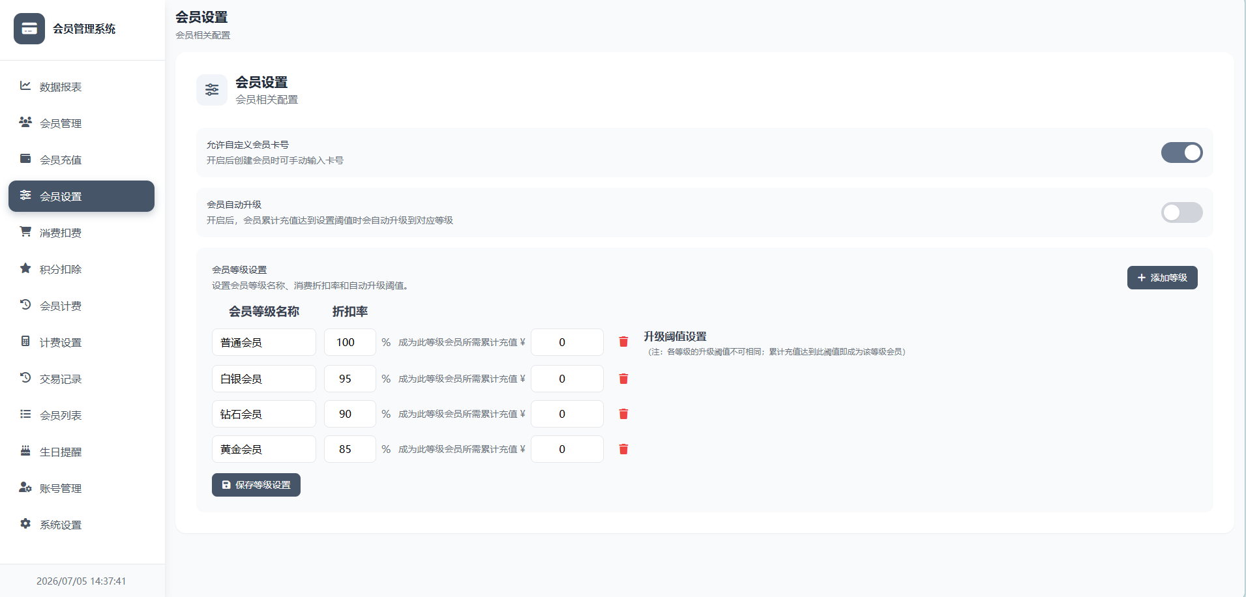Delete the 白银会员 level with trash icon

(623, 379)
